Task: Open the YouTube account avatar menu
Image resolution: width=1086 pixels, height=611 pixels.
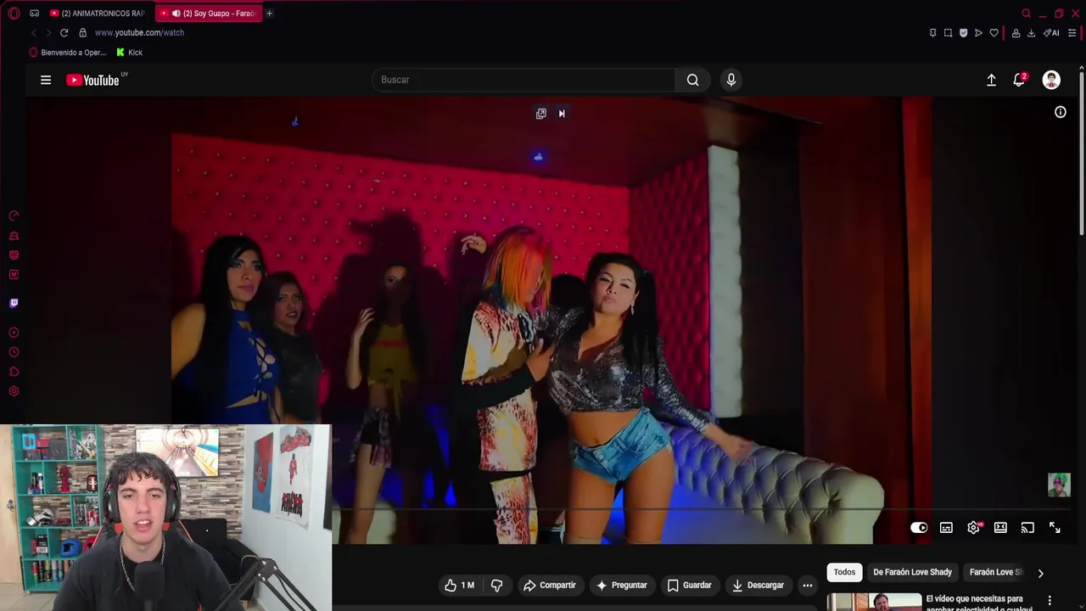Action: point(1051,80)
